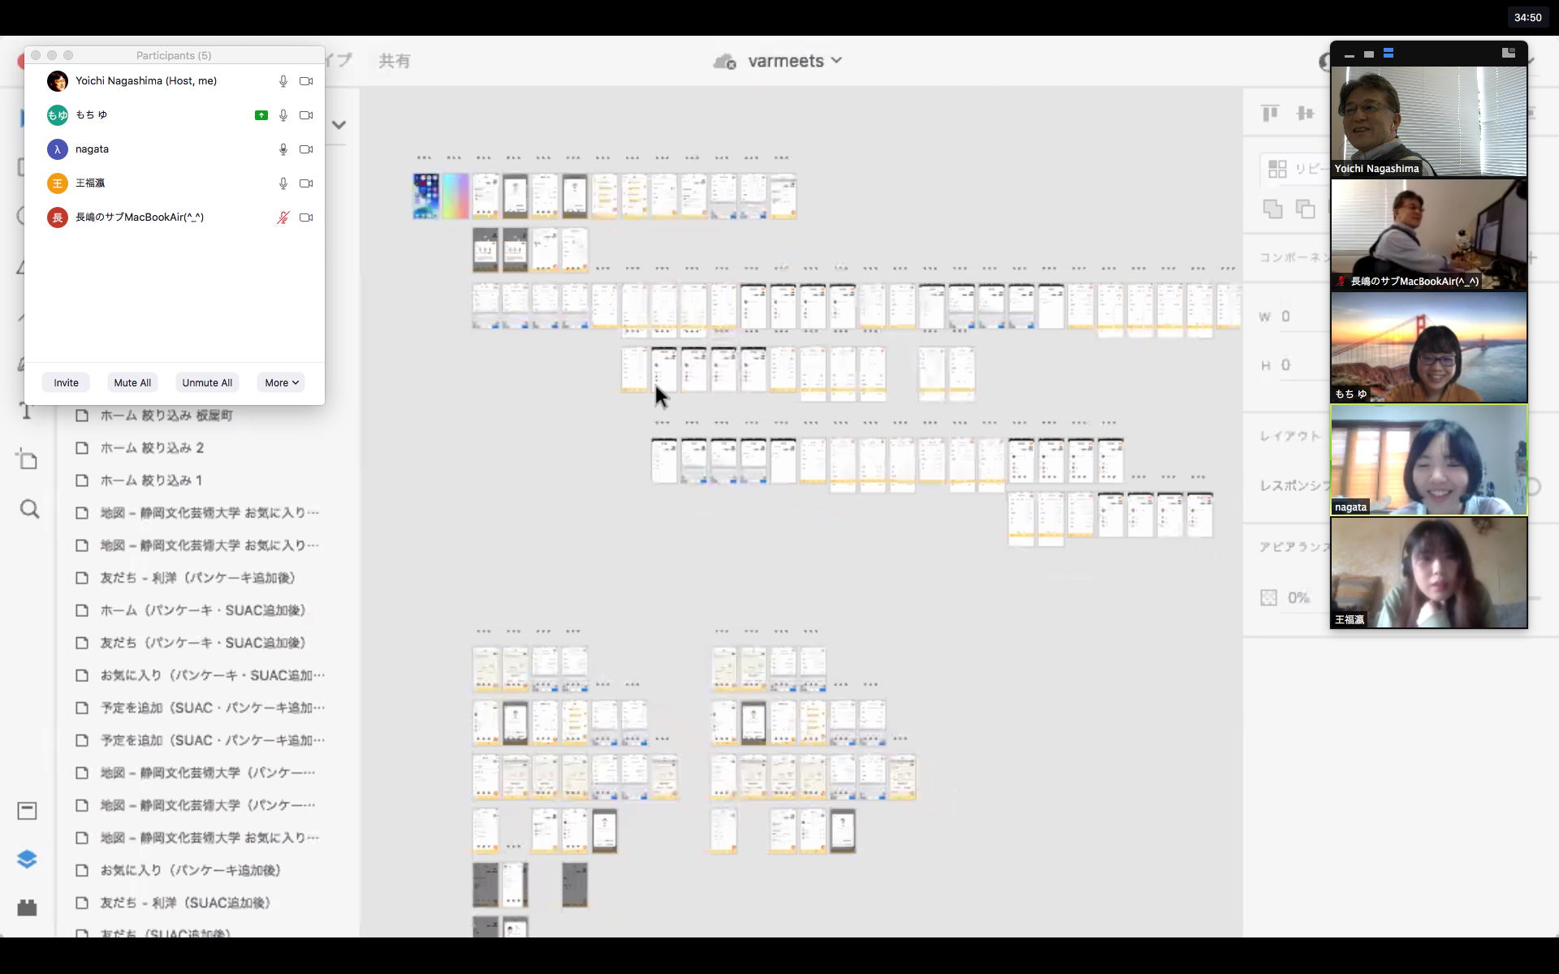Unmute 長嶋のサブMacBookAir microphone
1559x974 pixels.
click(283, 218)
